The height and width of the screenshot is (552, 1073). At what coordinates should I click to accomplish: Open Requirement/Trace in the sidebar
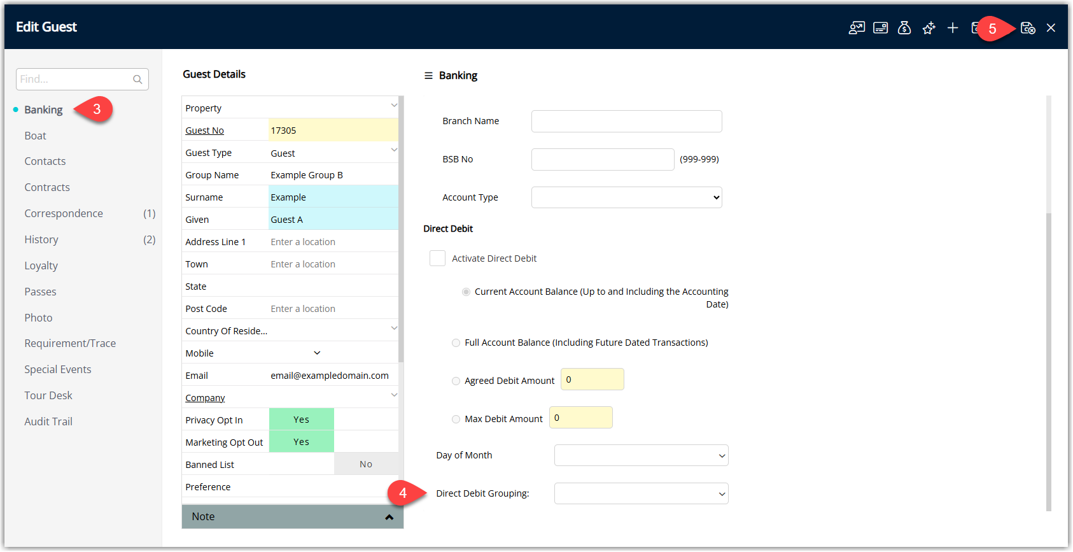[x=70, y=343]
